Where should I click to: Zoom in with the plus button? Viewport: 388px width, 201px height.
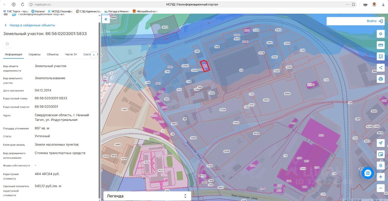click(380, 177)
